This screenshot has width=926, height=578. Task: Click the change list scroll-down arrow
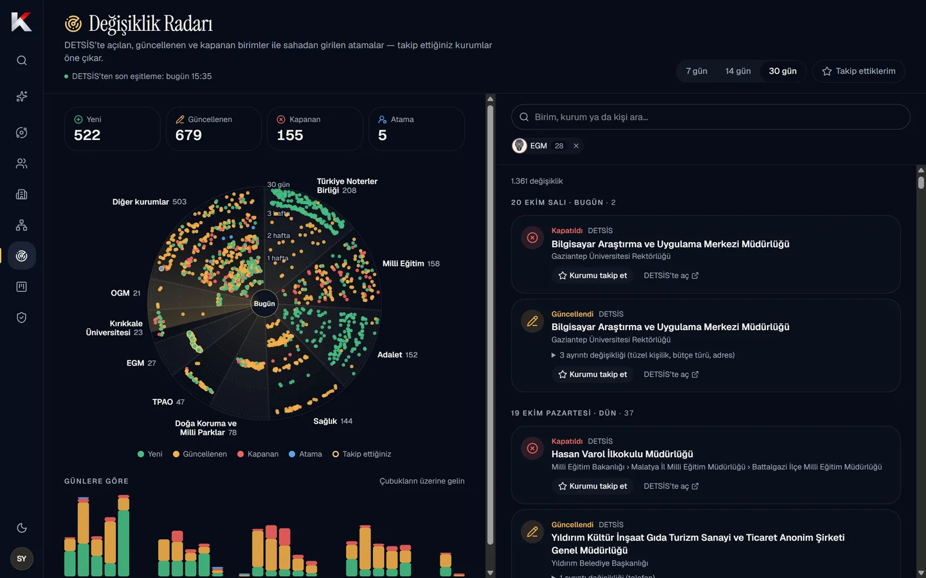coord(921,573)
